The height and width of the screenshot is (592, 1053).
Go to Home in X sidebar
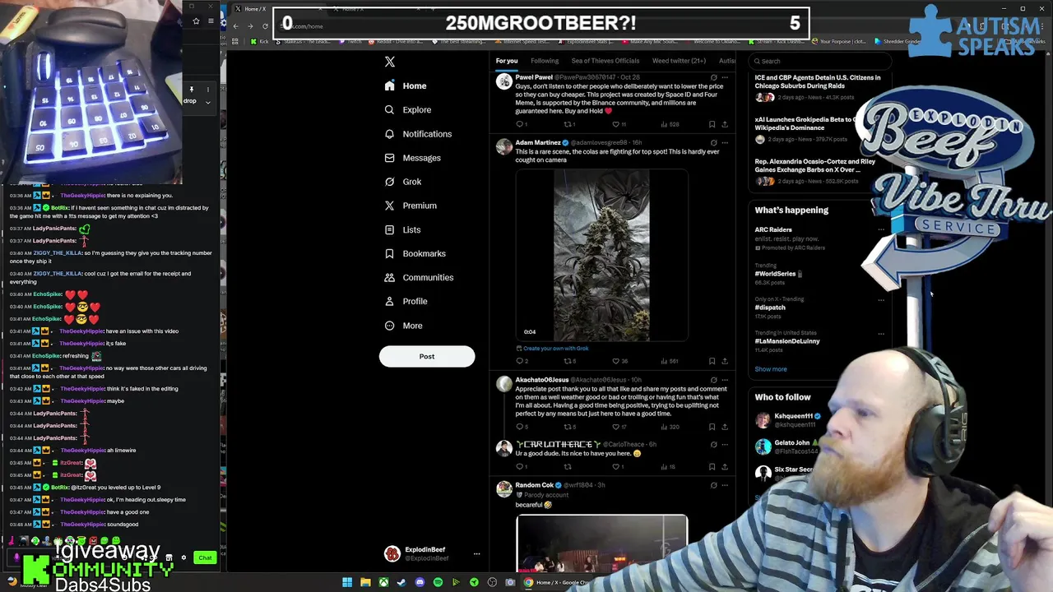coord(406,86)
